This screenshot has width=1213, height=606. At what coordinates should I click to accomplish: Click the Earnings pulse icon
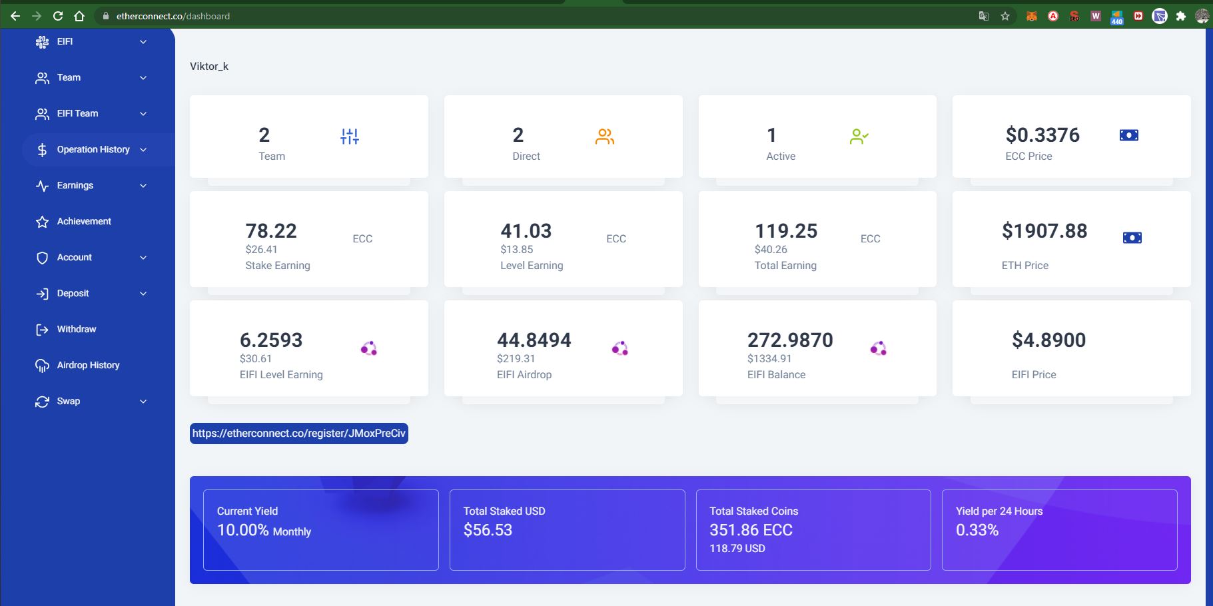click(42, 186)
